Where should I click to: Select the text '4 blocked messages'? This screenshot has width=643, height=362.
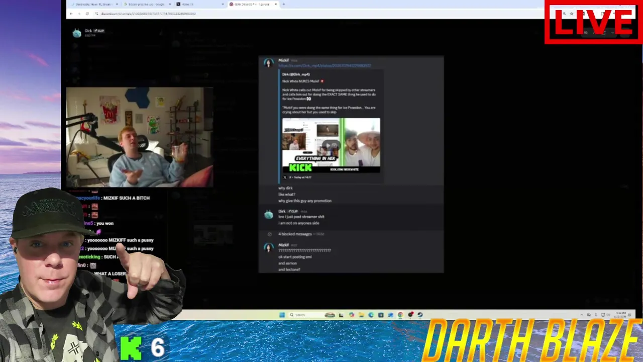coord(295,234)
